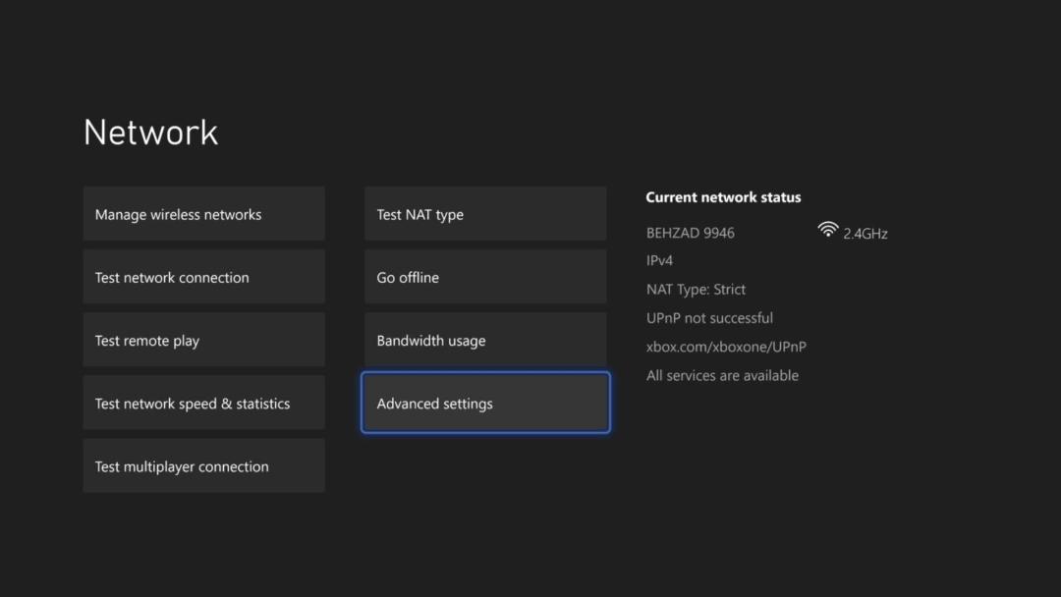Image resolution: width=1061 pixels, height=597 pixels.
Task: Click the UPnP not successful message
Action: [709, 318]
